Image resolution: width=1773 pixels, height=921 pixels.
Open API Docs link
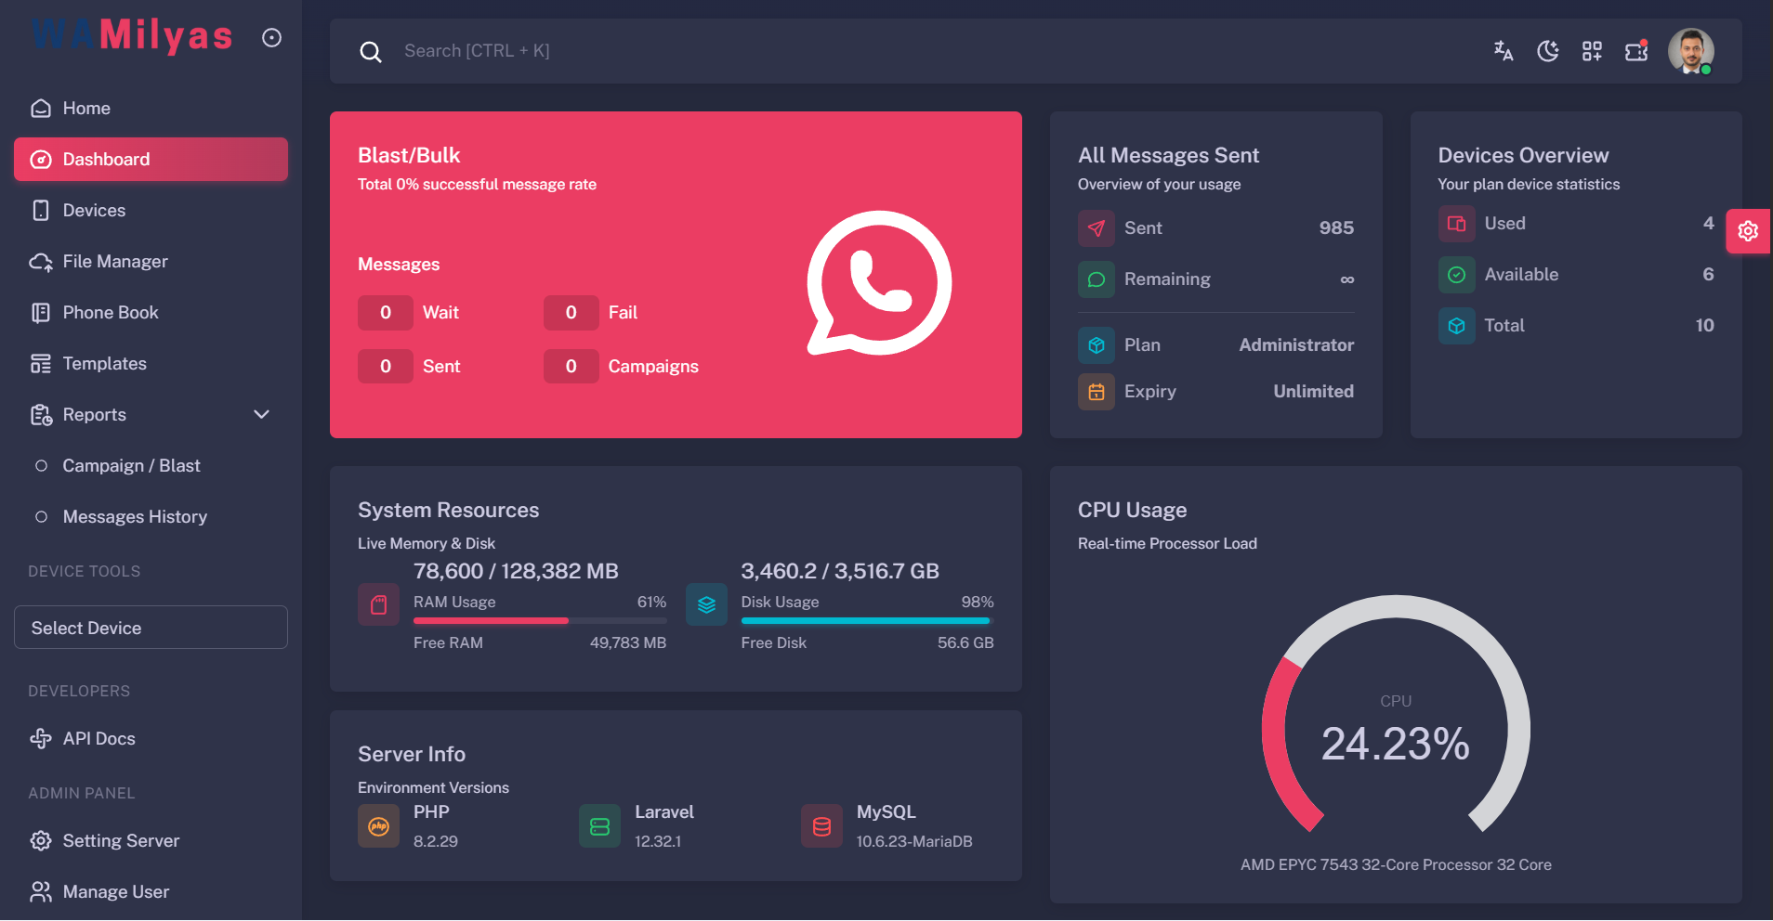click(x=98, y=738)
